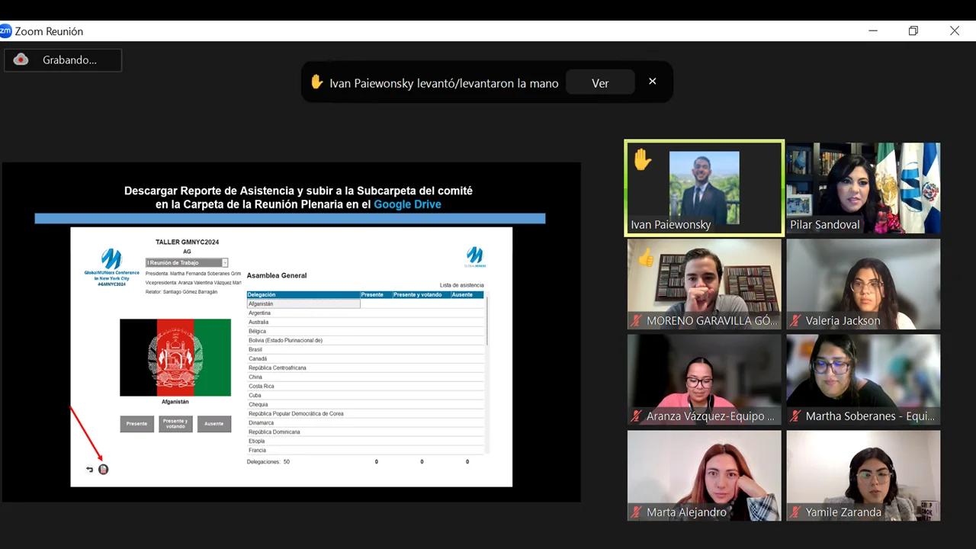
Task: Select Argentina row in delegation list
Action: 303,313
